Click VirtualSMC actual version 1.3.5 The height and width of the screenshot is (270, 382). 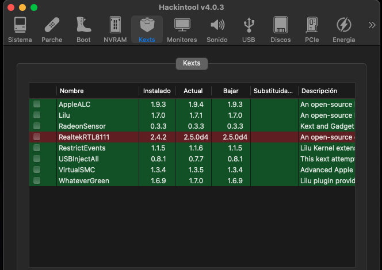[x=196, y=170]
